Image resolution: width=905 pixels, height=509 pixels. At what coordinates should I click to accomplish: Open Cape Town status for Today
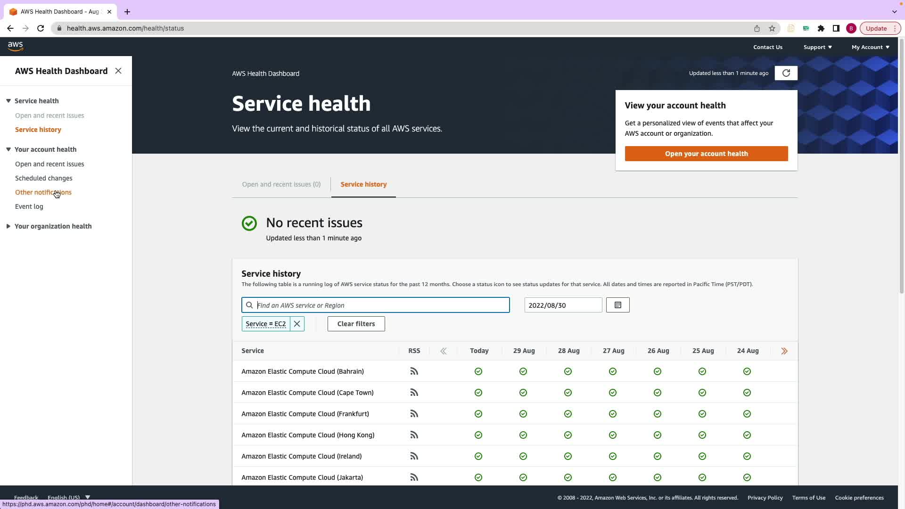478,393
